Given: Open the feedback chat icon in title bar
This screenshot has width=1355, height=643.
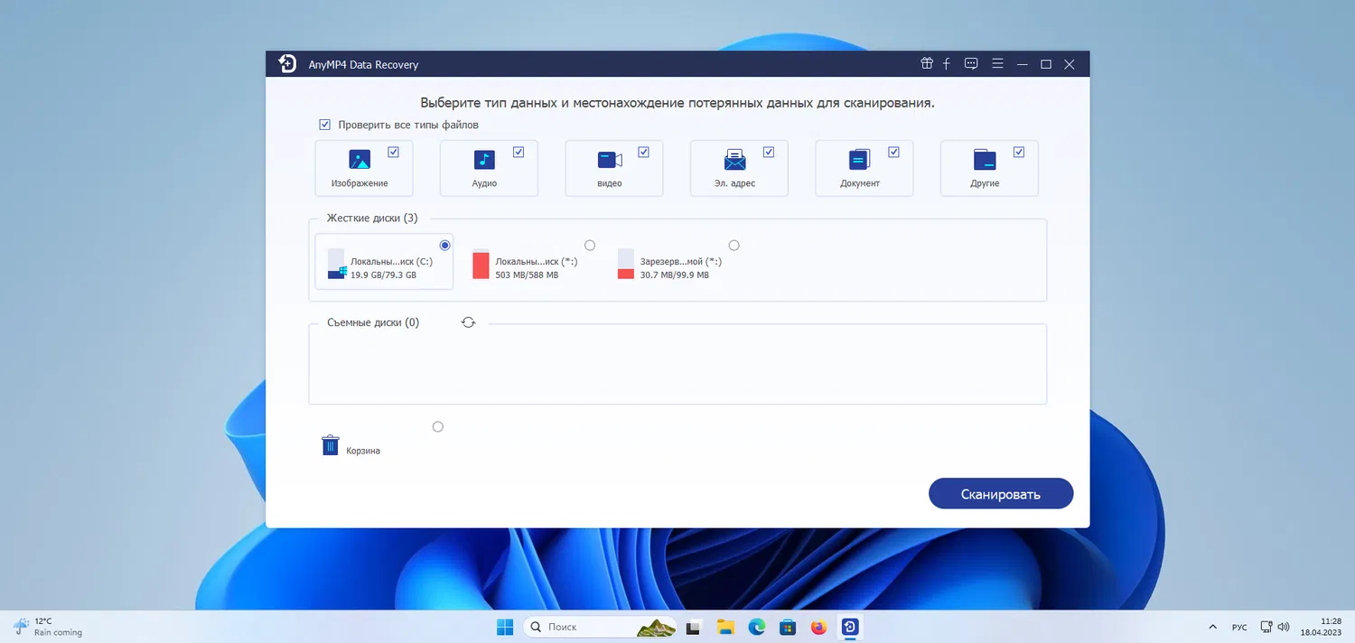Looking at the screenshot, I should (x=970, y=63).
